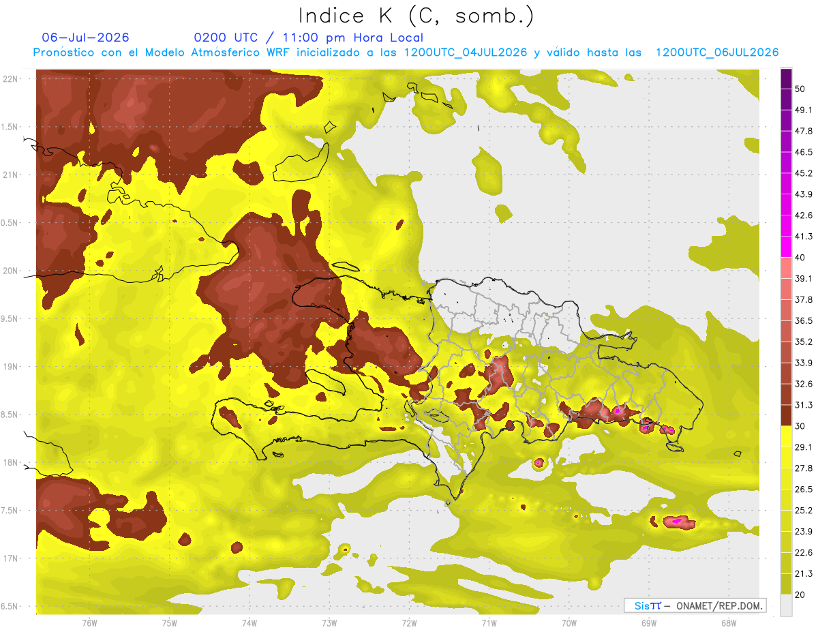Viewport: 818px width, 632px height.
Task: Click the '75W' longitude label
Action: pyautogui.click(x=169, y=623)
